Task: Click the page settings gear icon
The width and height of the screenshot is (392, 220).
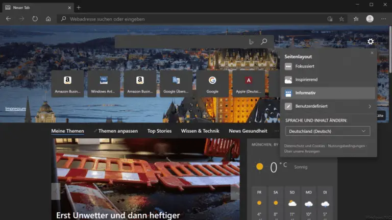Action: point(371,41)
